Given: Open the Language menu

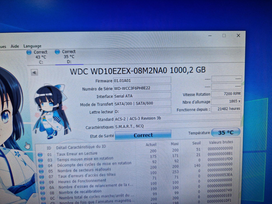Looking at the screenshot, I should [32, 46].
